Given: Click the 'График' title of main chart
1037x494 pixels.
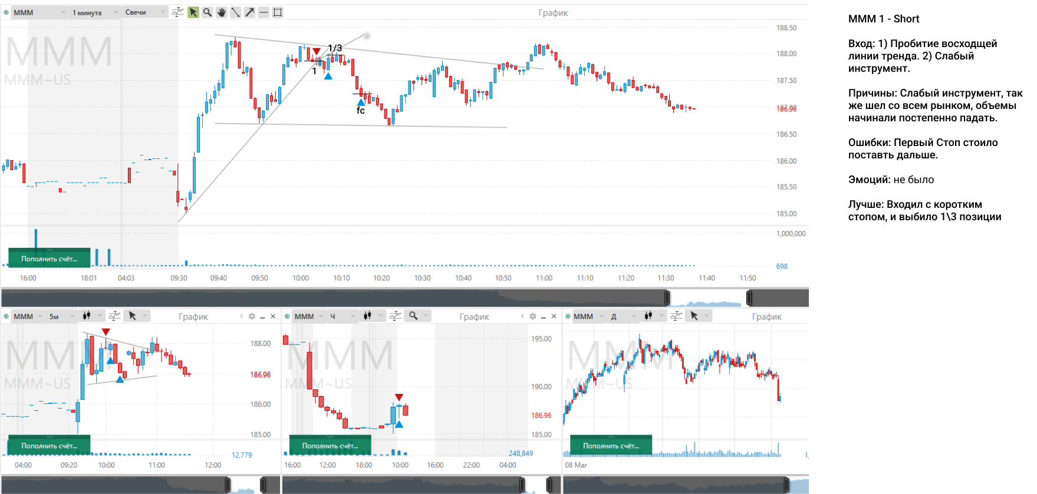Looking at the screenshot, I should click(x=553, y=13).
